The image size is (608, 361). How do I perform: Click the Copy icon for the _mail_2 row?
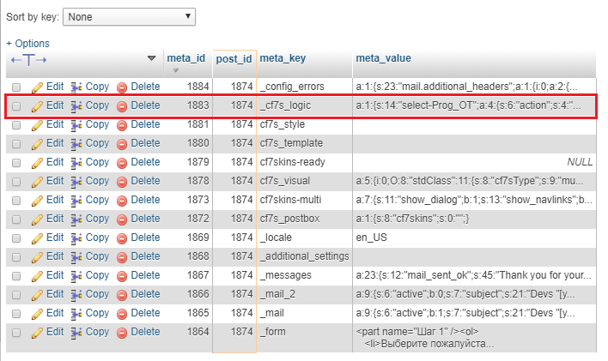point(76,294)
